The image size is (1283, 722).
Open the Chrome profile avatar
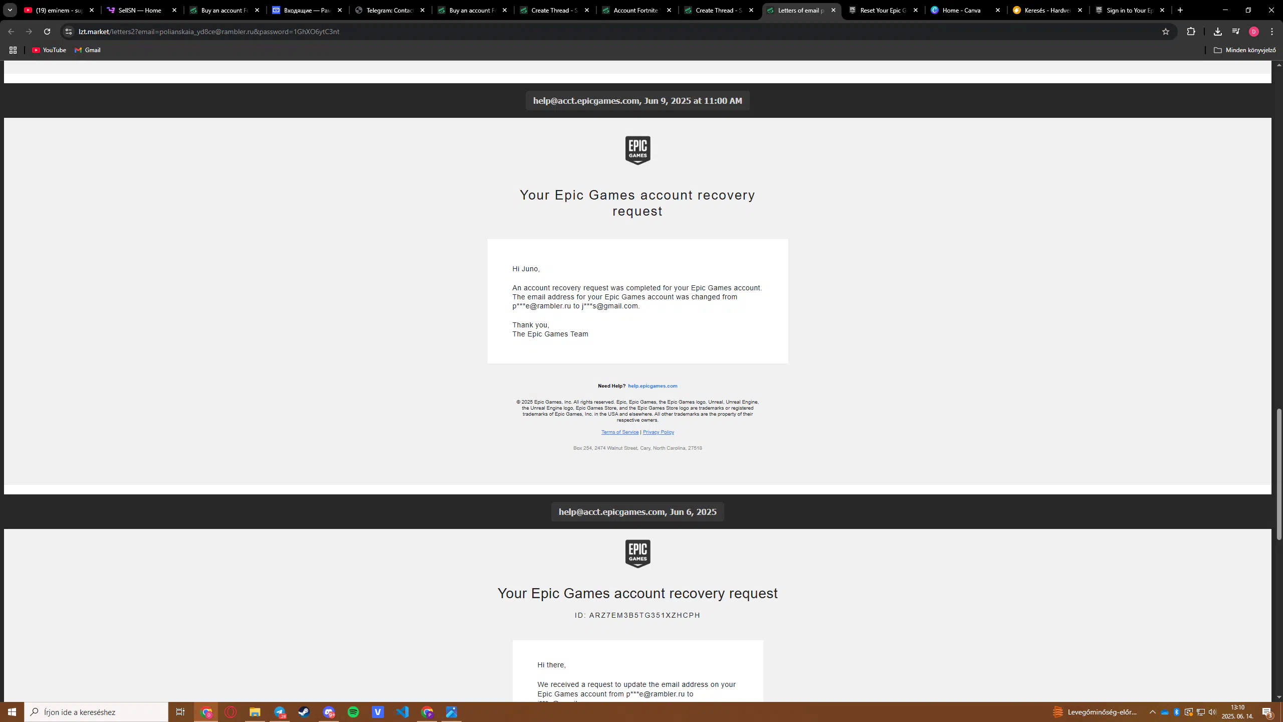coord(1254,32)
